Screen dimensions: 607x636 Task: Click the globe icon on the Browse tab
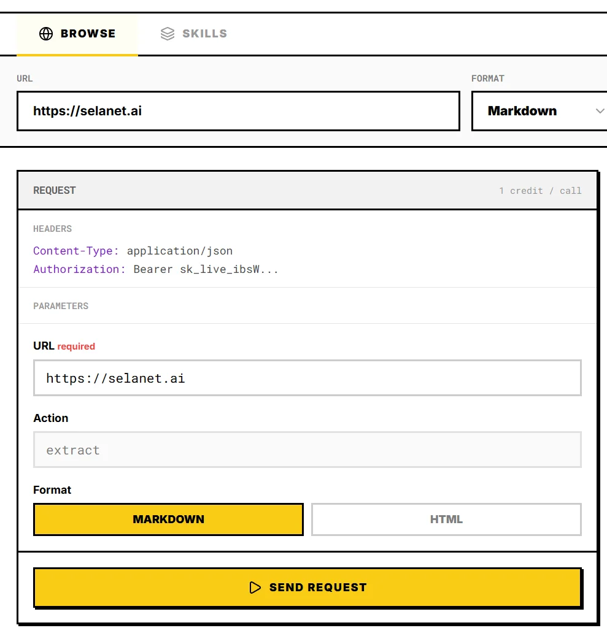(46, 34)
